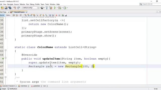
Task: Collapse code fold at line 43
Action: pyautogui.click(x=6, y=50)
